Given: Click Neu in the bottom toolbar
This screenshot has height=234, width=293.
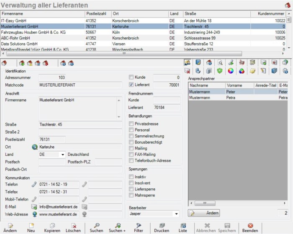Looking at the screenshot, I should tap(31, 228).
